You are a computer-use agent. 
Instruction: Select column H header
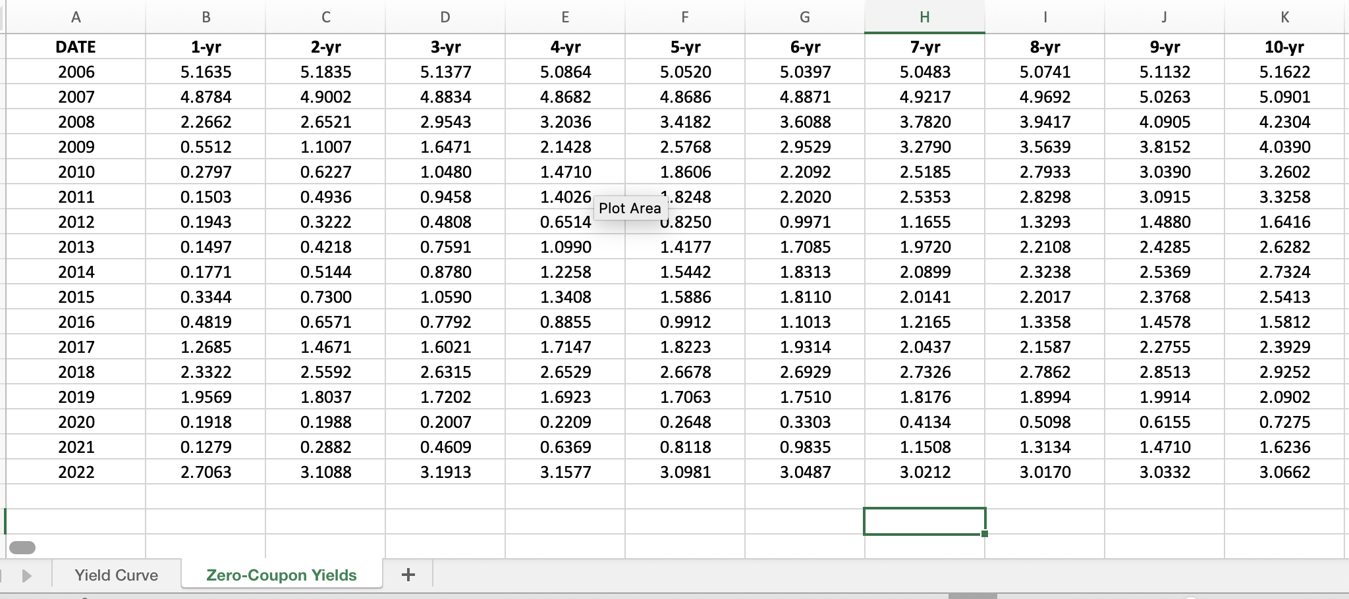click(924, 17)
